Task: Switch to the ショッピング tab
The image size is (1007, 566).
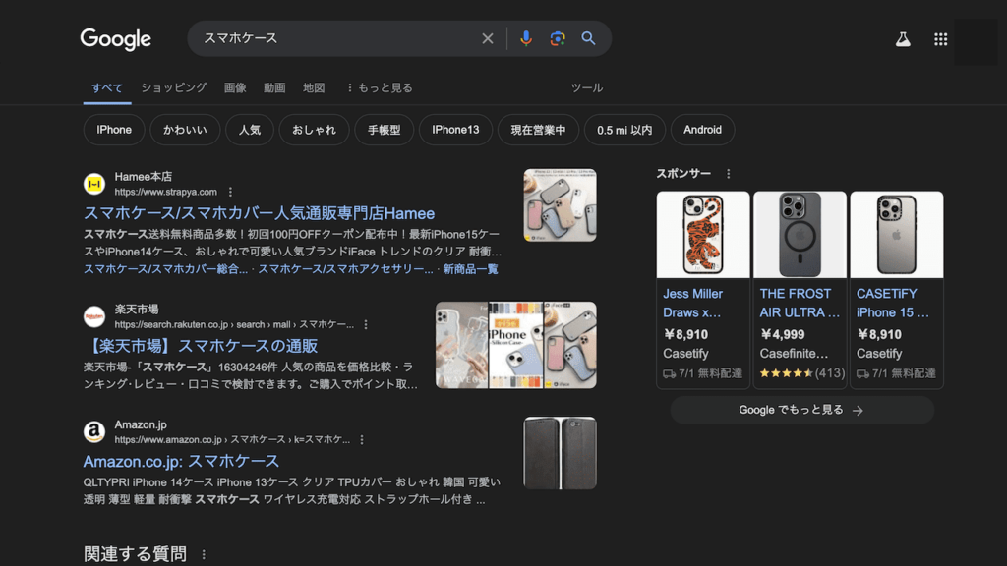Action: pos(174,87)
